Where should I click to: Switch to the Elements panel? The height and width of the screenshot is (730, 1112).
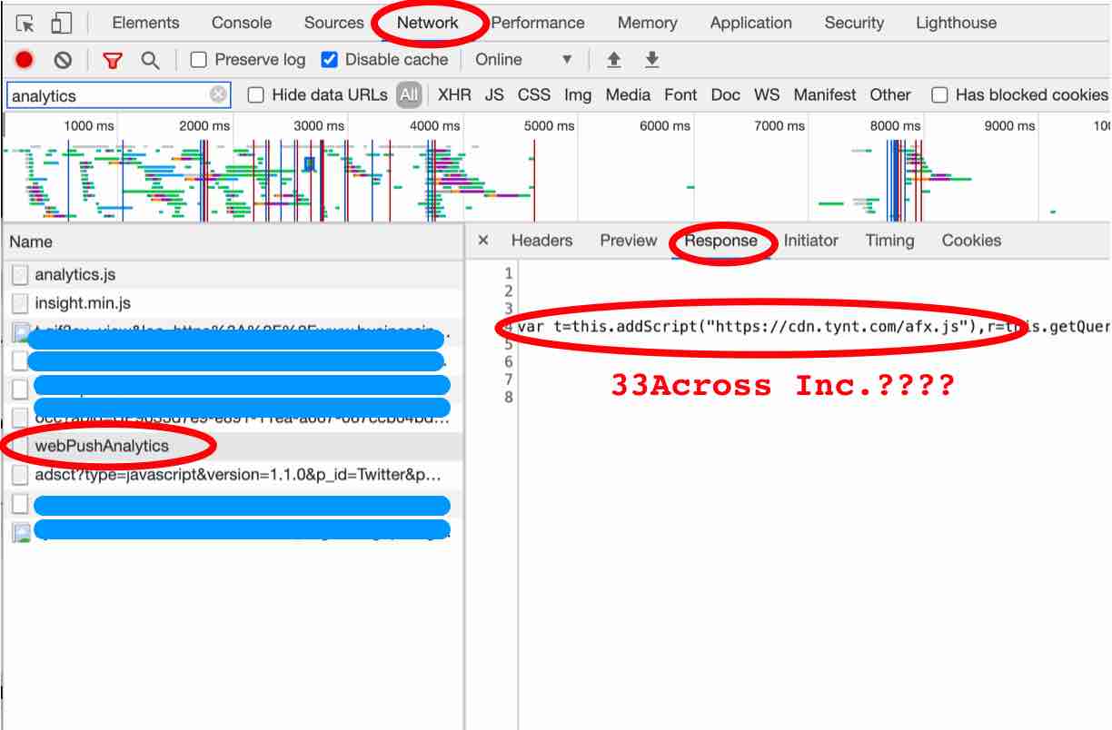pyautogui.click(x=145, y=24)
